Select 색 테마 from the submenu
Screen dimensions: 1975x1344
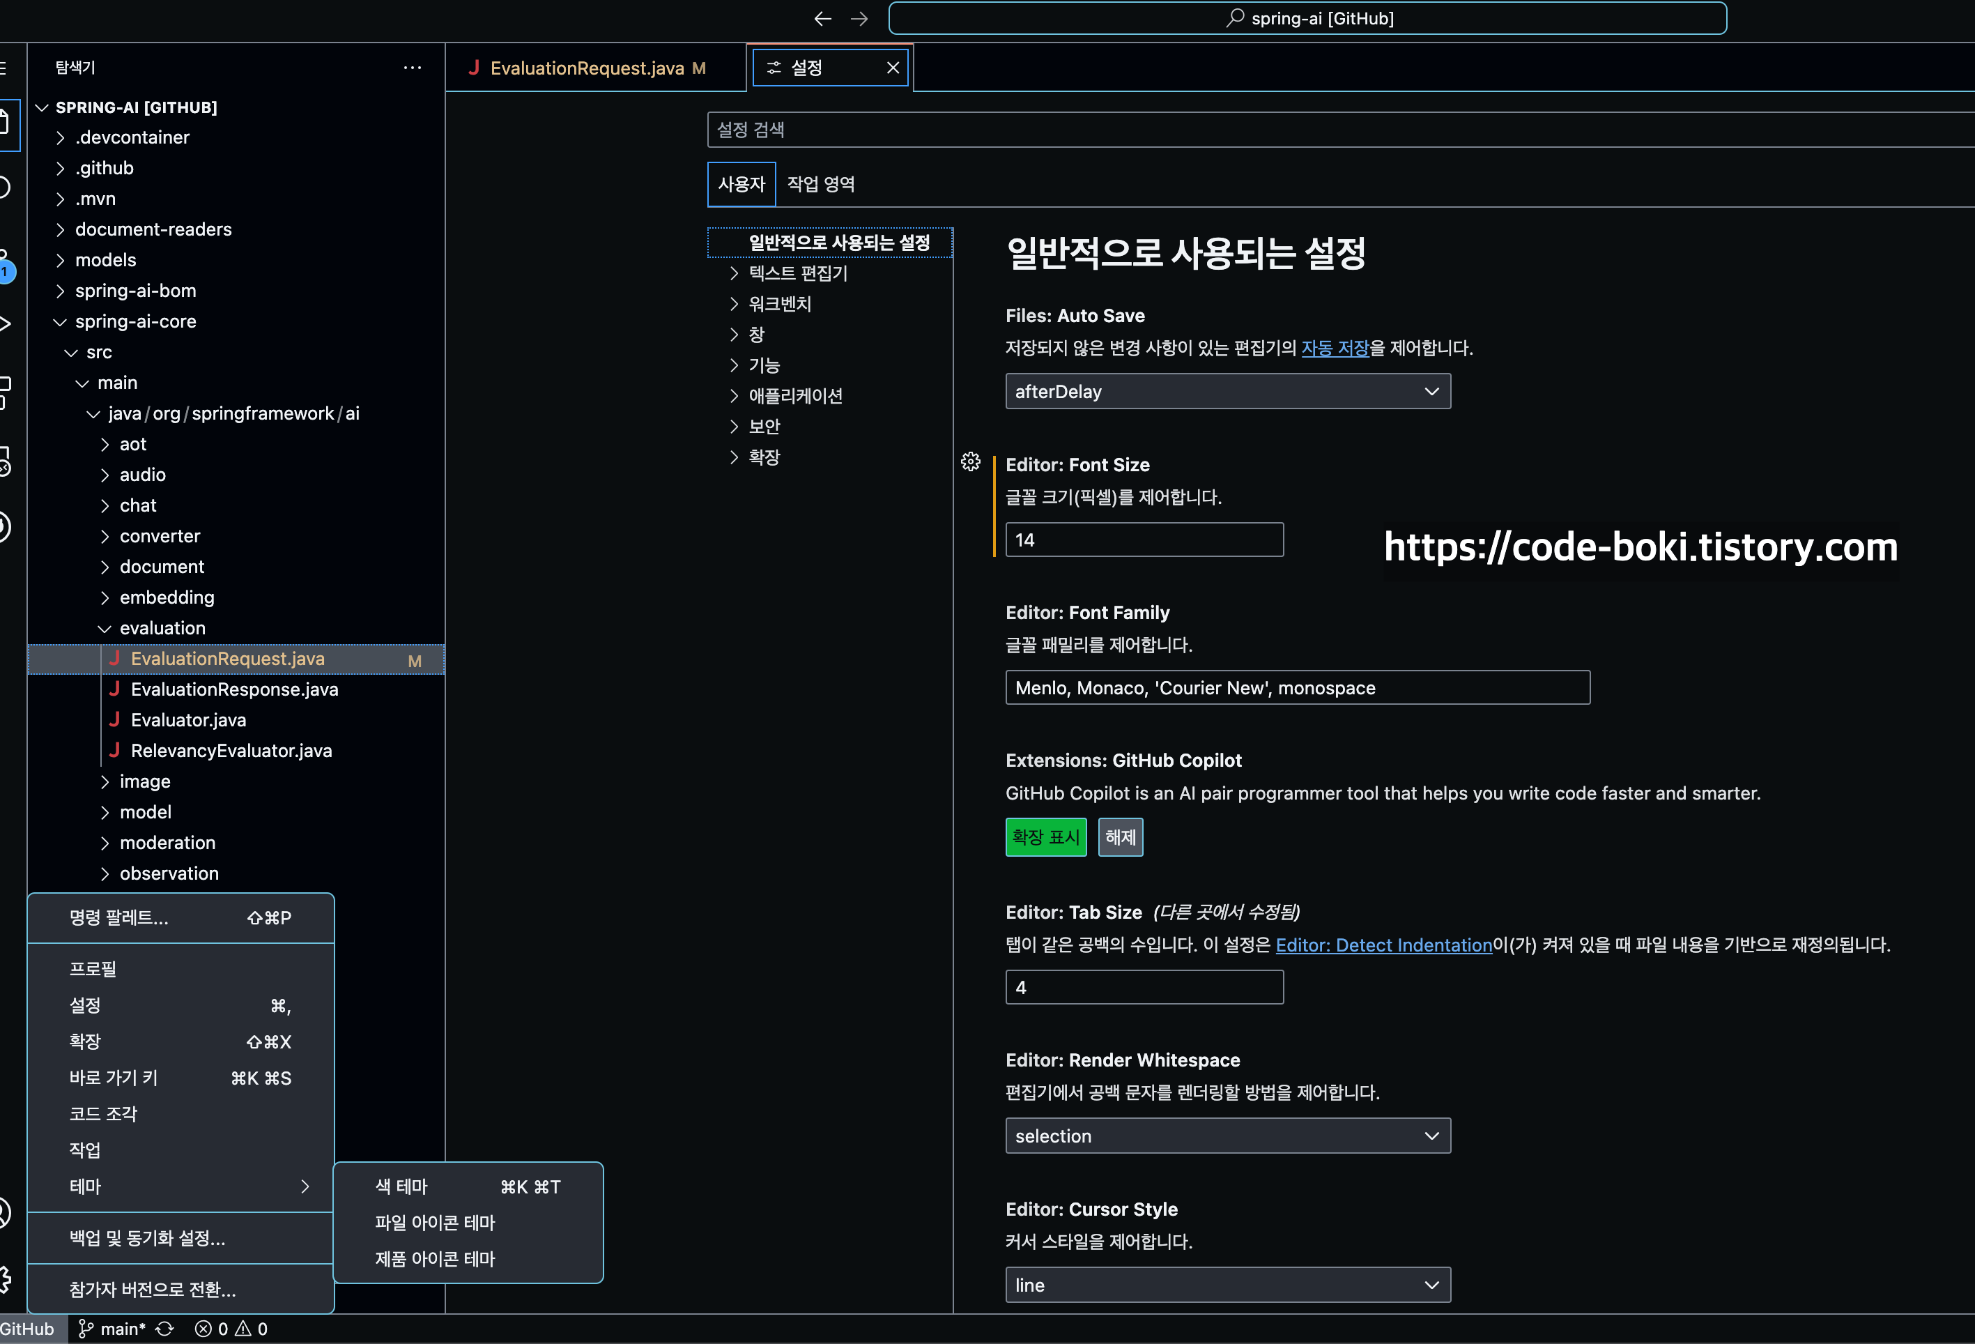tap(402, 1186)
